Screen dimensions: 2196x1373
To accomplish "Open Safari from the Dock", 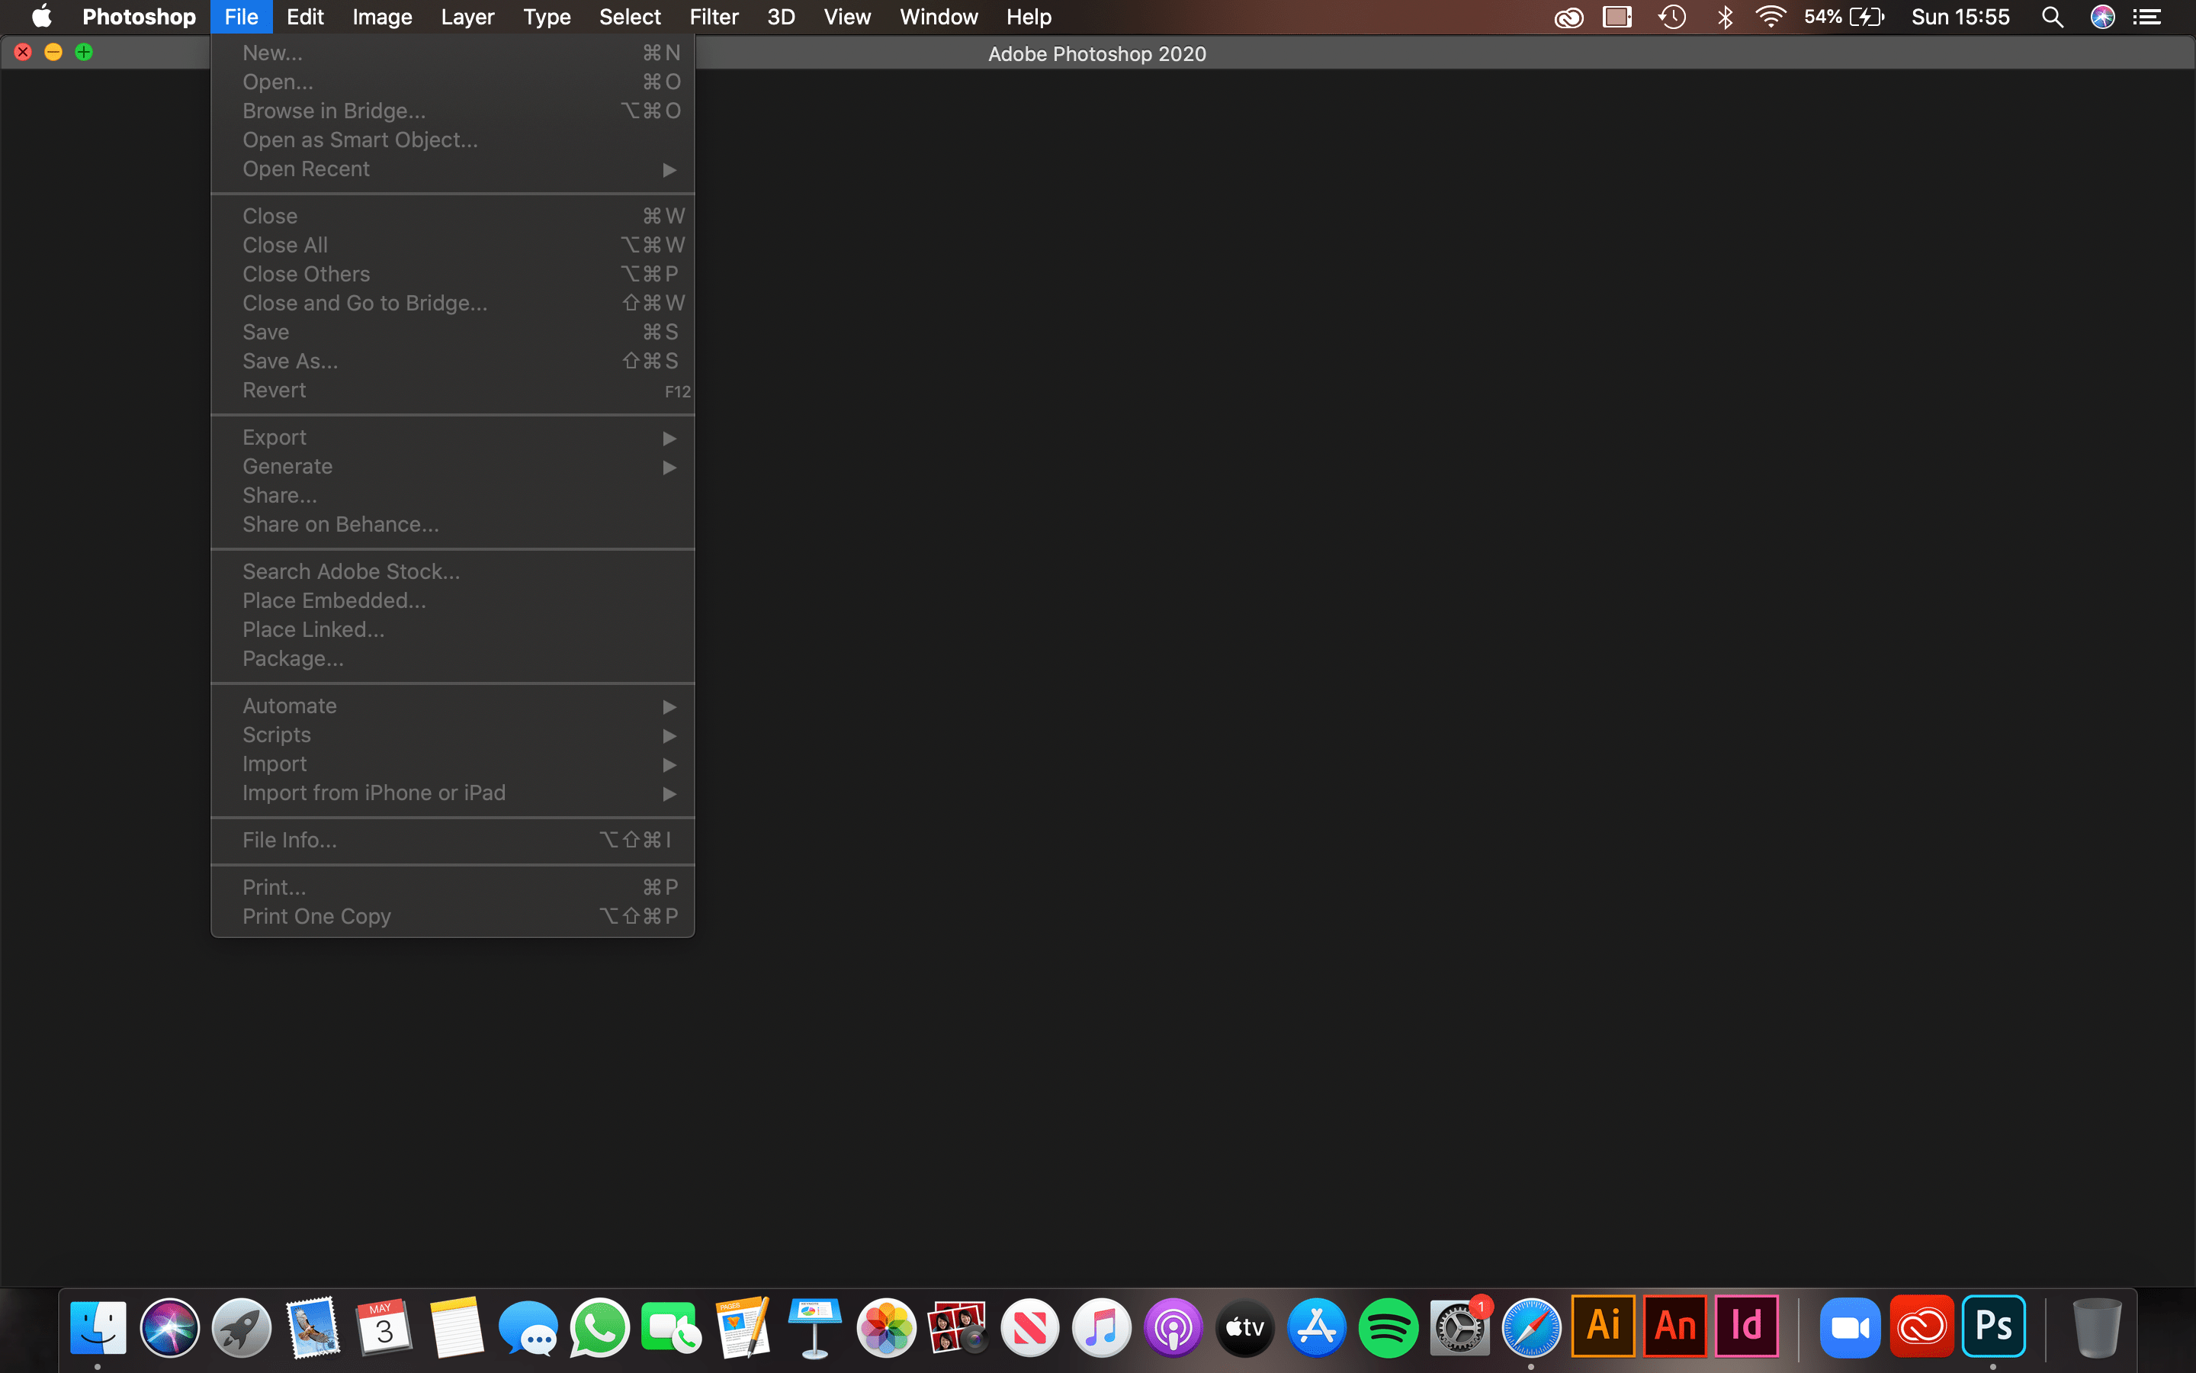I will coord(1532,1326).
